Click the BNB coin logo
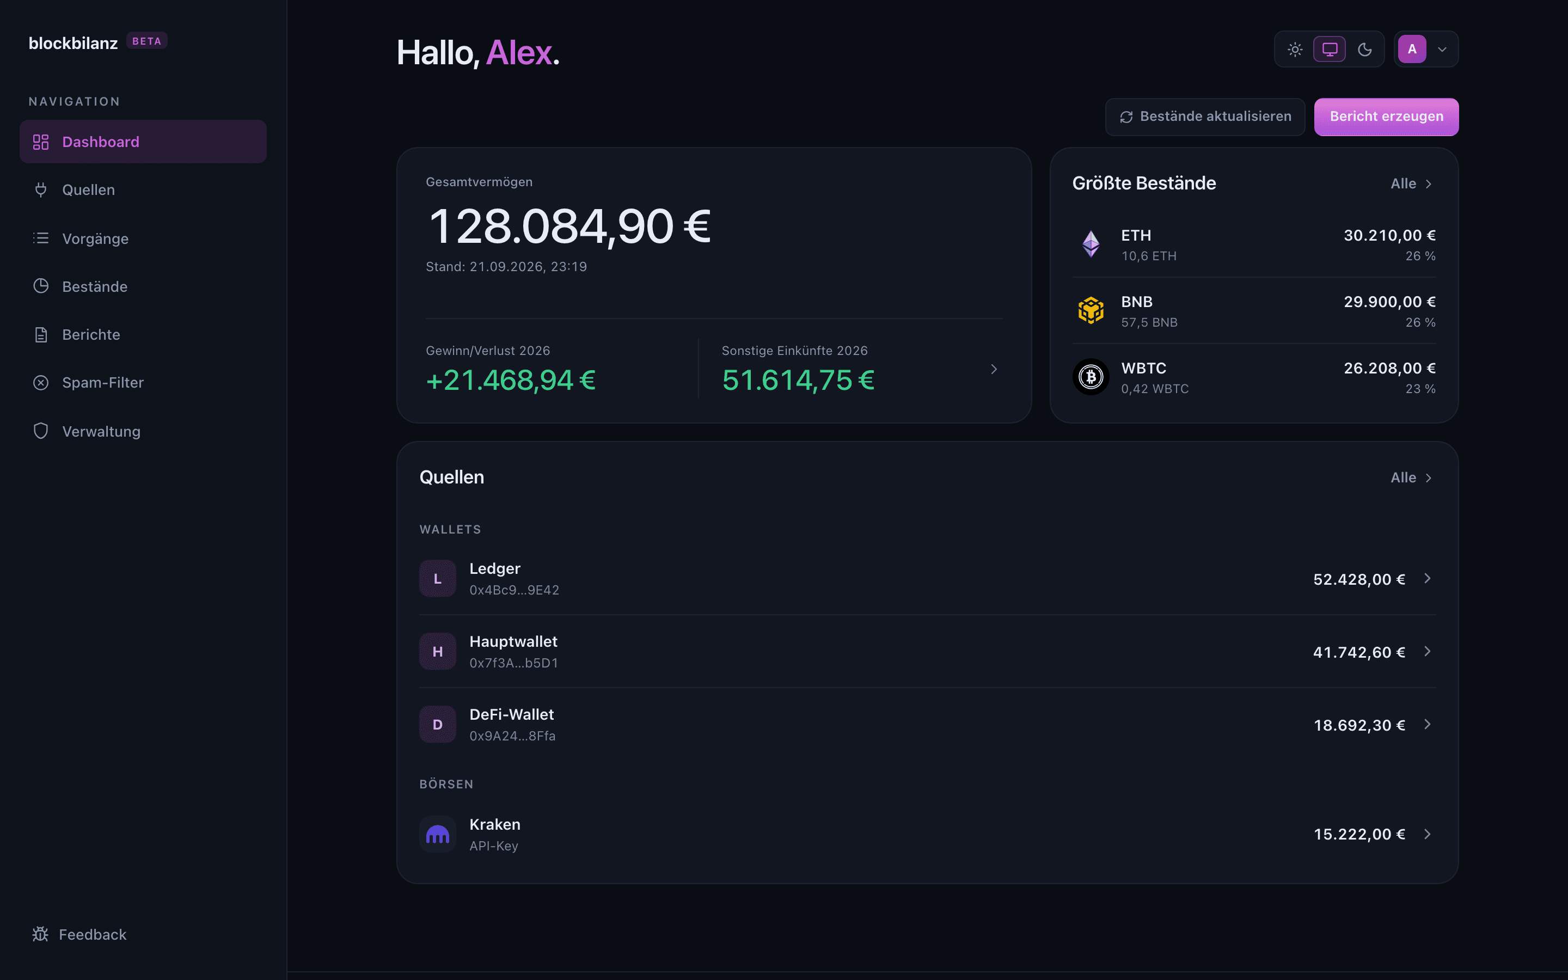Image resolution: width=1568 pixels, height=980 pixels. [1091, 310]
